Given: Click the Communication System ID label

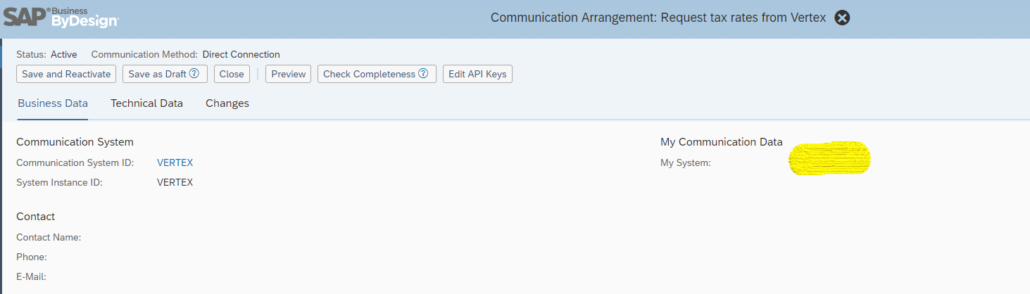Looking at the screenshot, I should pyautogui.click(x=75, y=162).
